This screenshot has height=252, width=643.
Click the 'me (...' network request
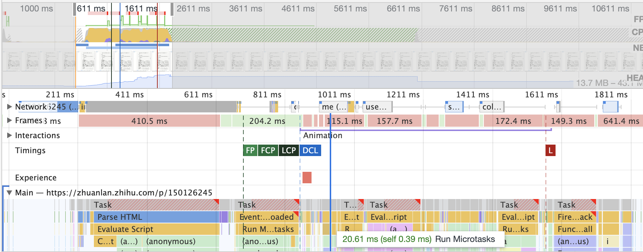tap(334, 107)
